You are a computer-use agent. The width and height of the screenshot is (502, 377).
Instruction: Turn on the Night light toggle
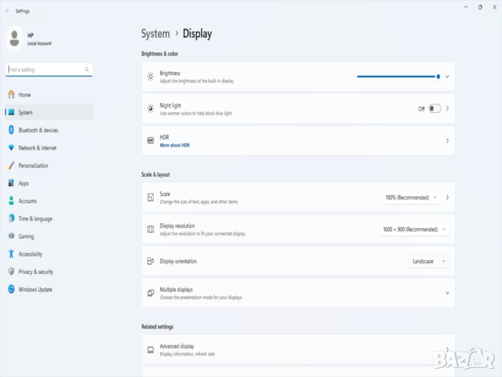(x=434, y=109)
